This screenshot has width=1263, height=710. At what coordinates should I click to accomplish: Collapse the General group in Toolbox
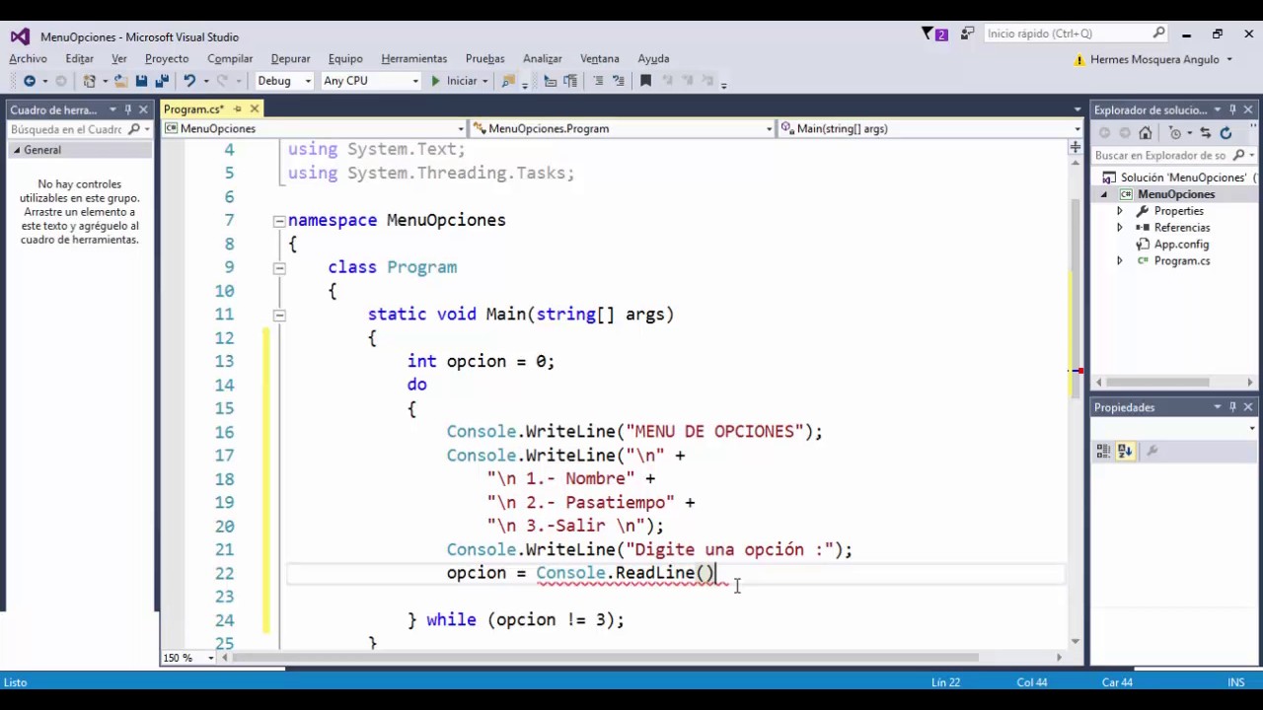coord(17,150)
